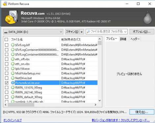Click the magnifier icon in the filename search box
155x123 pixels.
[x=88, y=32]
